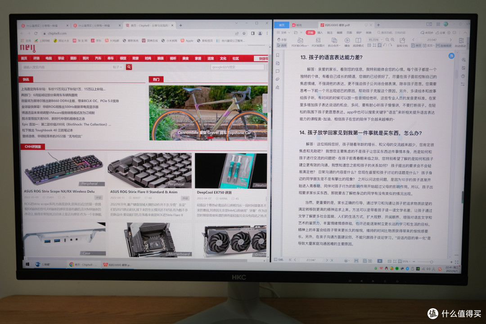Image resolution: width=486 pixels, height=324 pixels.
Task: Go to previous page in PDF toolbar
Action: pyautogui.click(x=413, y=40)
